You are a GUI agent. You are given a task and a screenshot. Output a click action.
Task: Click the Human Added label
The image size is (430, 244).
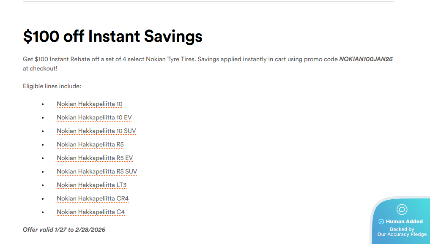point(404,222)
